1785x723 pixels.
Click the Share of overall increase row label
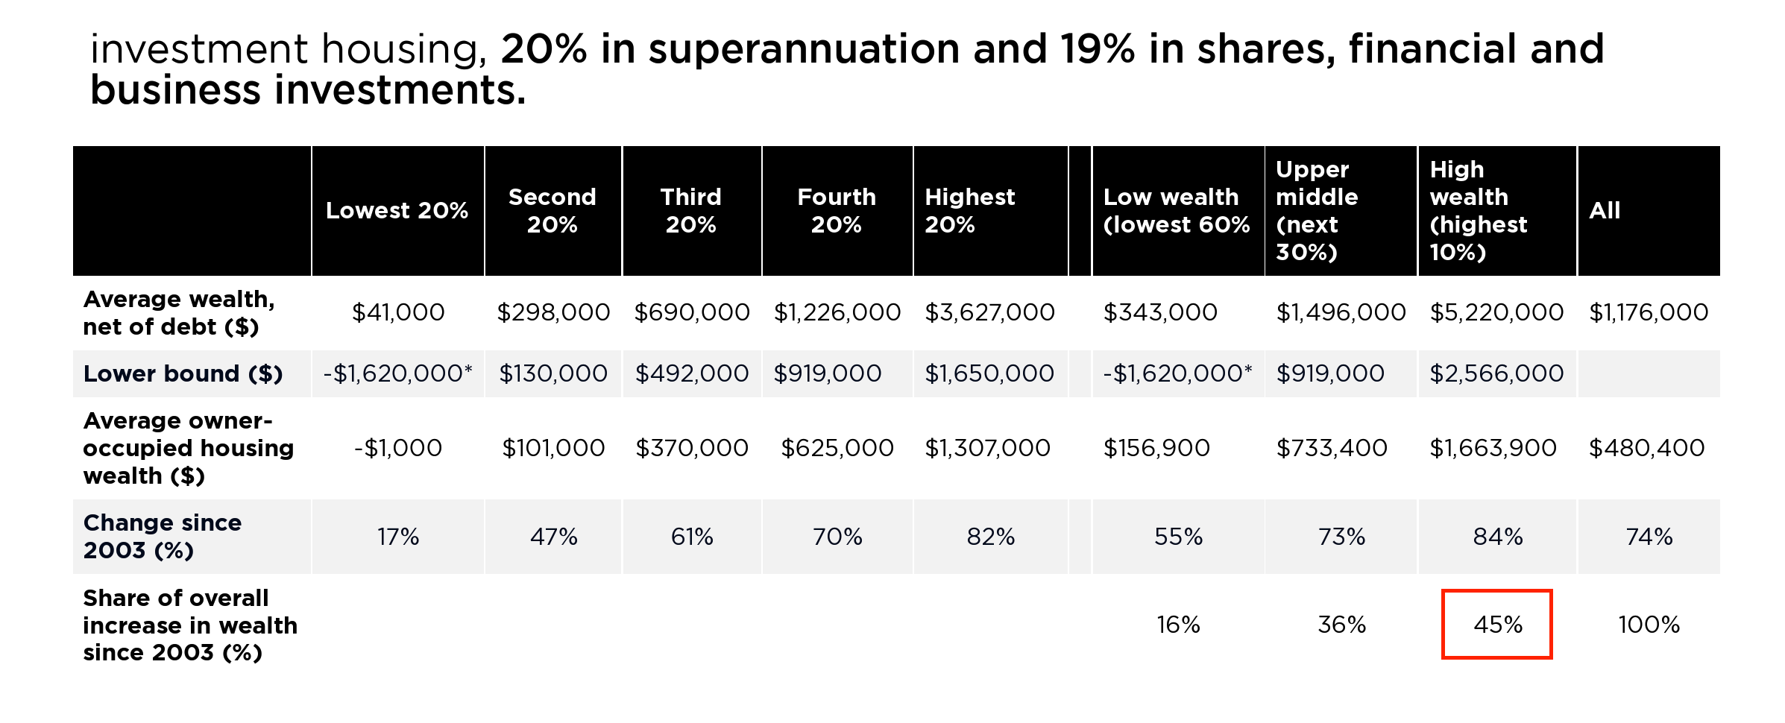[x=190, y=625]
